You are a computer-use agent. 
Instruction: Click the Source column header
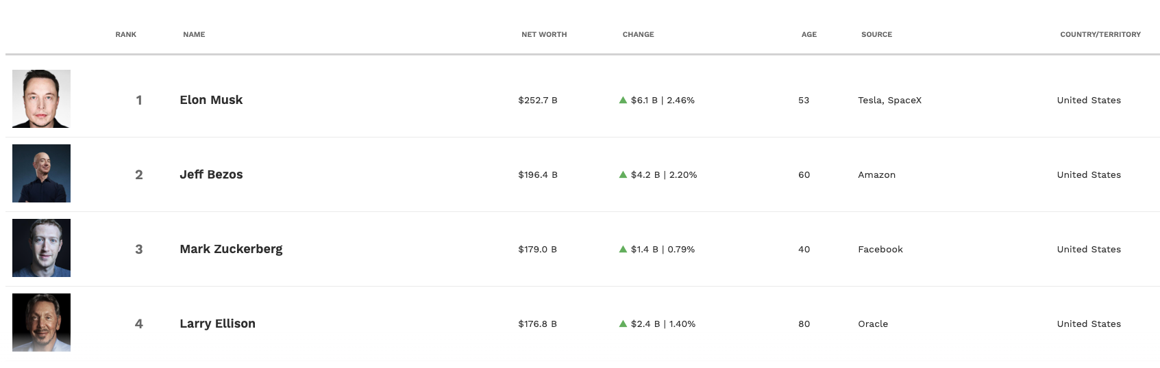click(x=876, y=34)
